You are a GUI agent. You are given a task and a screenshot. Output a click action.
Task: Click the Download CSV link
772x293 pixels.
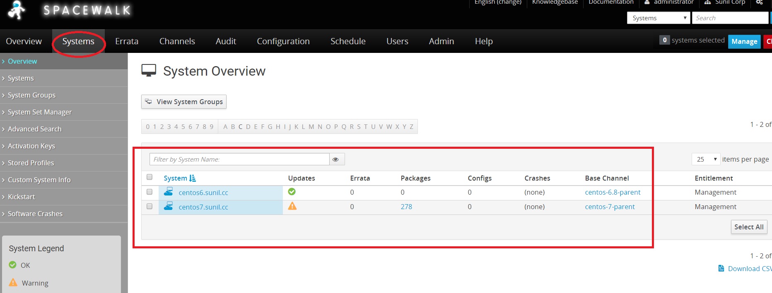[x=750, y=269]
